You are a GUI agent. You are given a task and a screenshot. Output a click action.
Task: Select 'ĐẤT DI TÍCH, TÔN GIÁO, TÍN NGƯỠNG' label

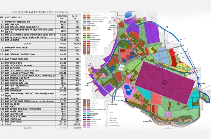23,109
